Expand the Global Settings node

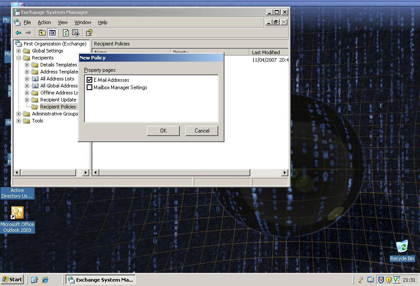18,51
